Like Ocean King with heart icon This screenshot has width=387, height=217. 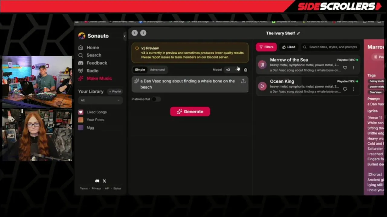tap(345, 89)
